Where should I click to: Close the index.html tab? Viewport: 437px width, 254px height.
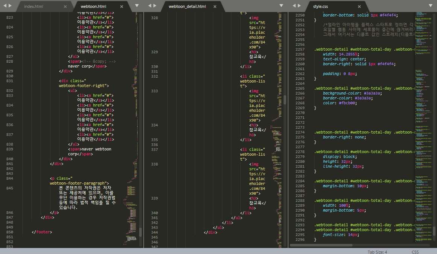[x=65, y=6]
